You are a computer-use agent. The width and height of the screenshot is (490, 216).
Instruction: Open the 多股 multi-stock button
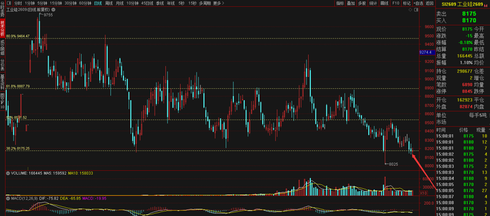[362, 3]
